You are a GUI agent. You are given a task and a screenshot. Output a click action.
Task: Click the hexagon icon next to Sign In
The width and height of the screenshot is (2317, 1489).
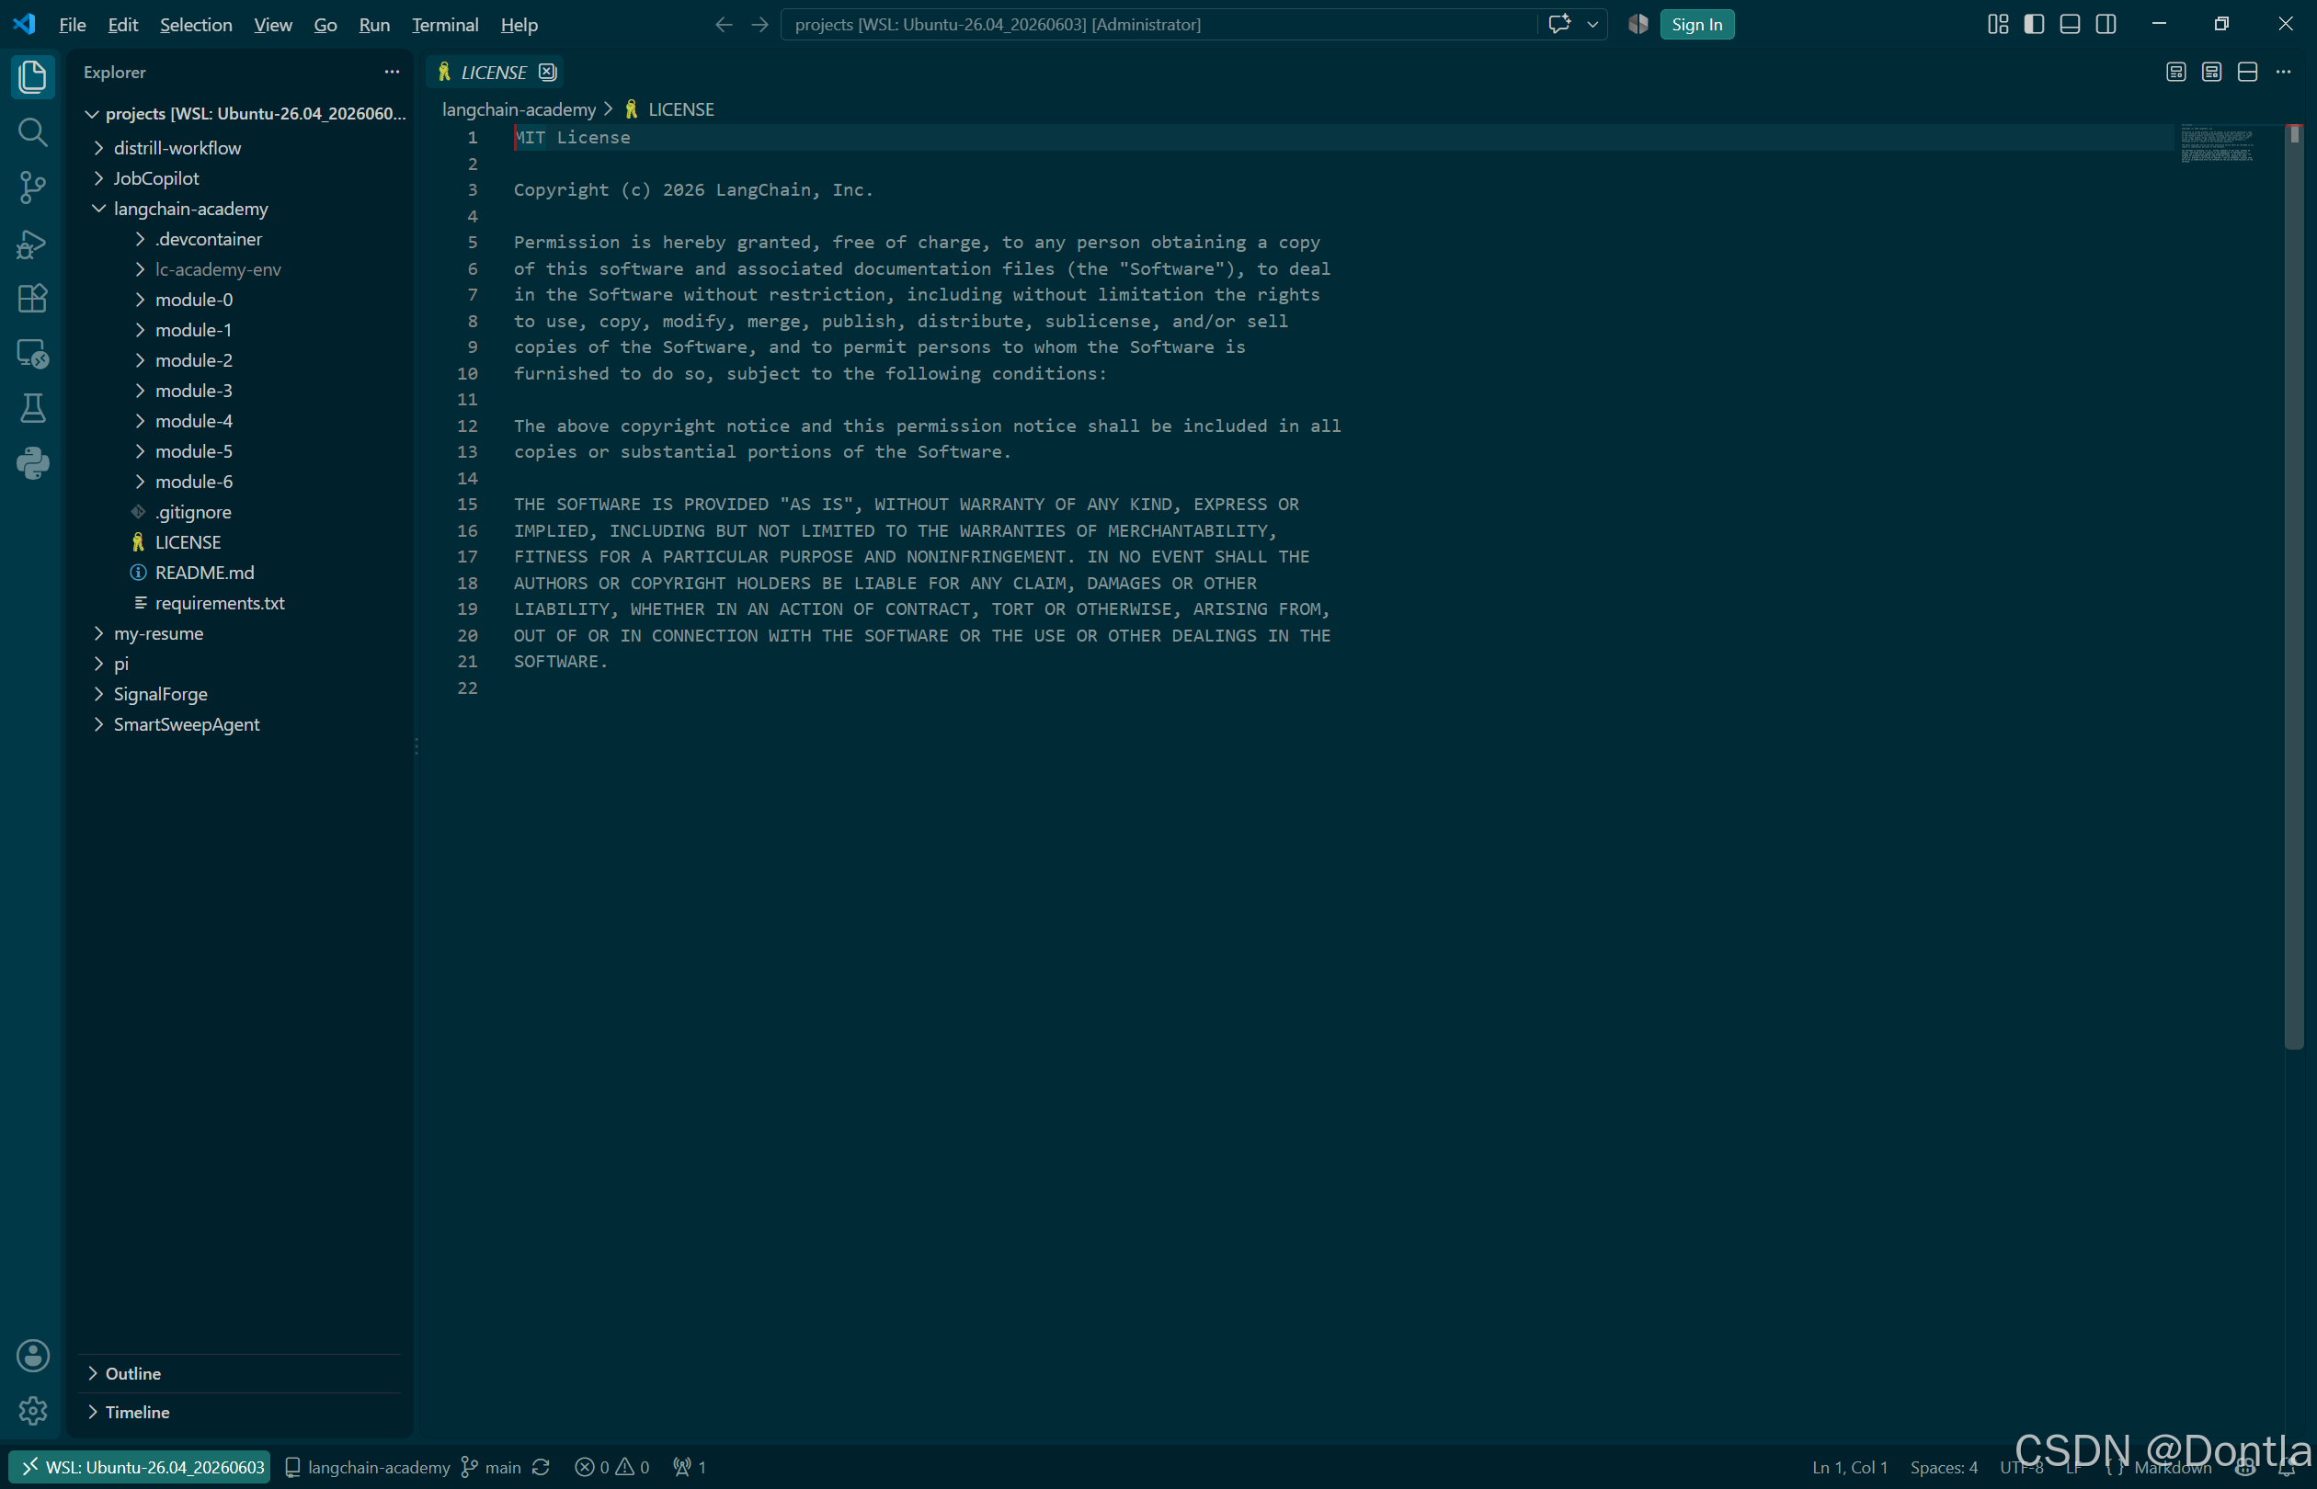pyautogui.click(x=1638, y=24)
